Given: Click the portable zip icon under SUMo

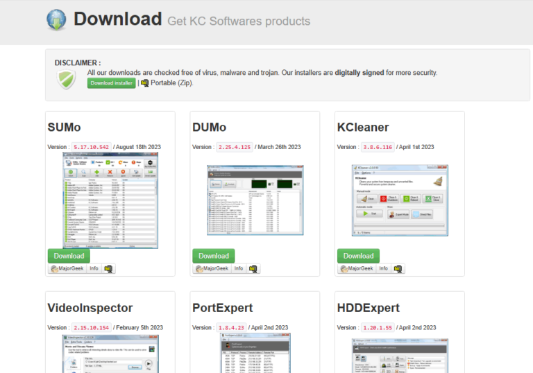Looking at the screenshot, I should click(x=109, y=268).
